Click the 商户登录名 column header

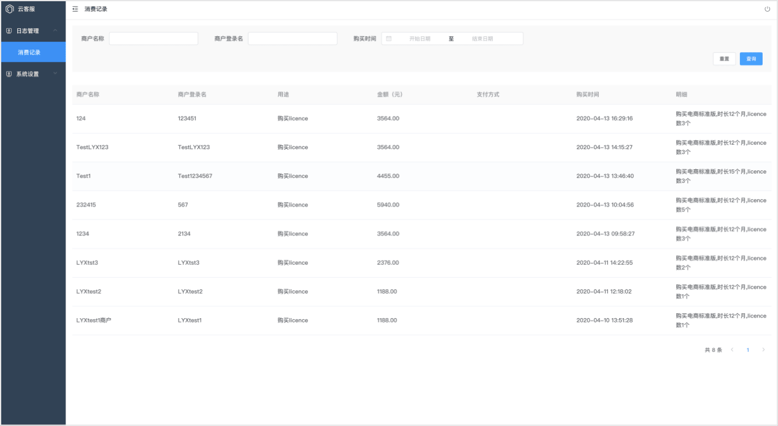[192, 95]
